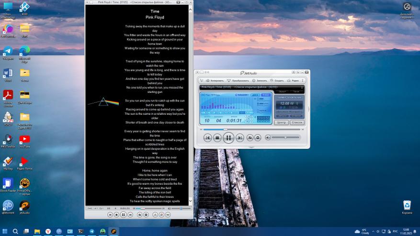Open the Adobe Acrobat desktop shortcut
Screen dimensions: 420x236
tap(8, 99)
